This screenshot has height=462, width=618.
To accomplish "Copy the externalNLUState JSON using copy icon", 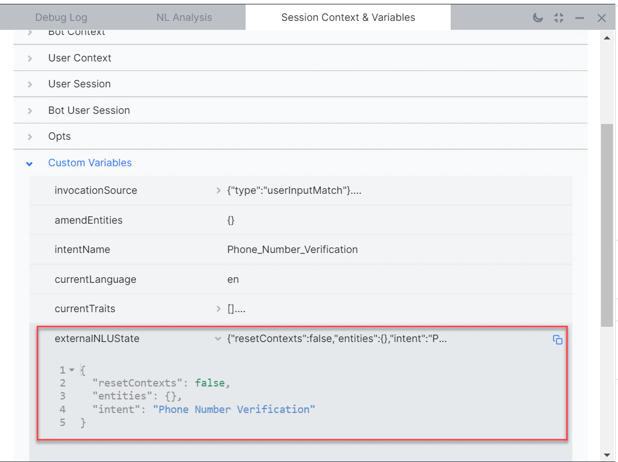I will click(x=557, y=340).
